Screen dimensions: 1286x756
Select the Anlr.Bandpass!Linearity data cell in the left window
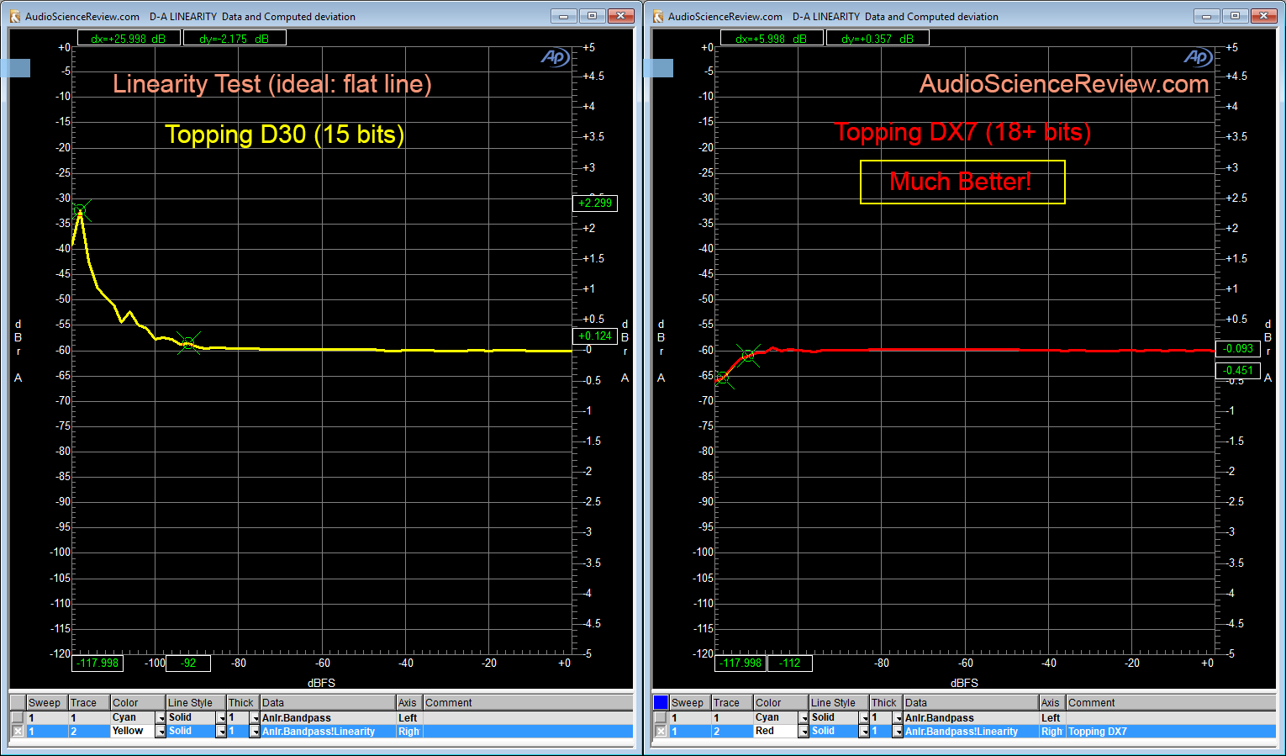point(328,732)
